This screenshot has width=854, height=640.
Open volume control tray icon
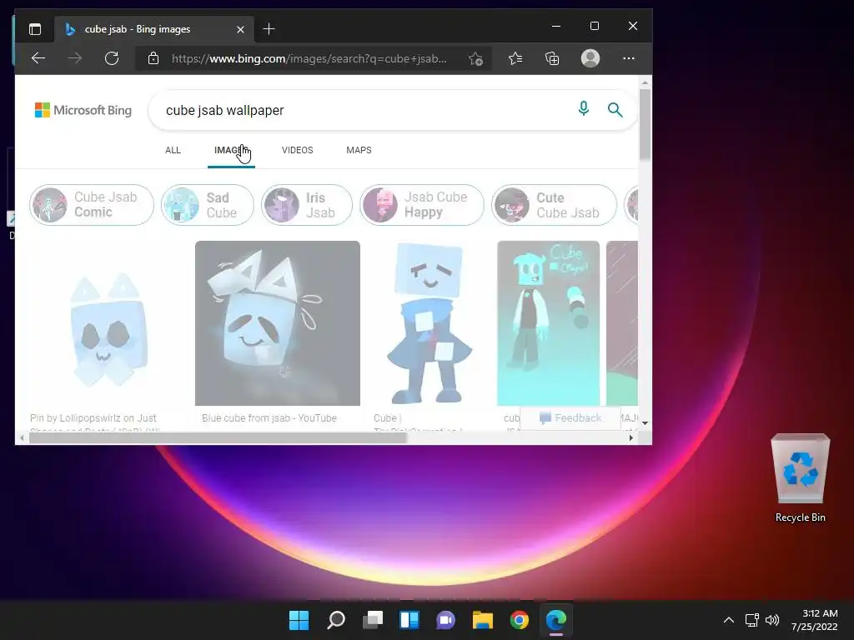coord(772,620)
